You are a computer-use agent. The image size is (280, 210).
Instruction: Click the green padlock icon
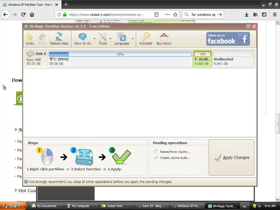pos(65,15)
